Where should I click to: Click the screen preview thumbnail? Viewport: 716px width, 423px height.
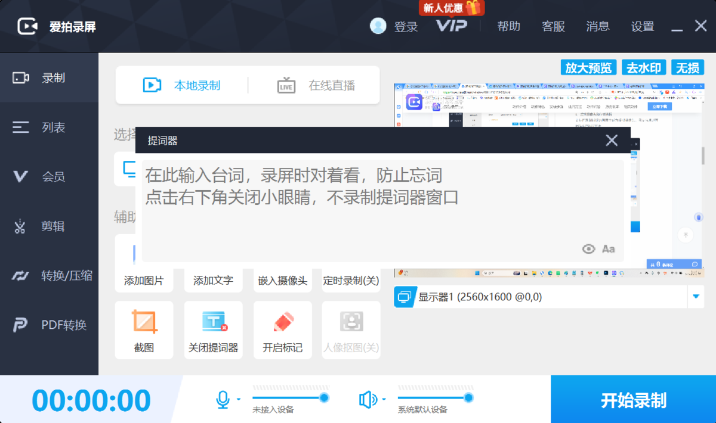point(549,180)
